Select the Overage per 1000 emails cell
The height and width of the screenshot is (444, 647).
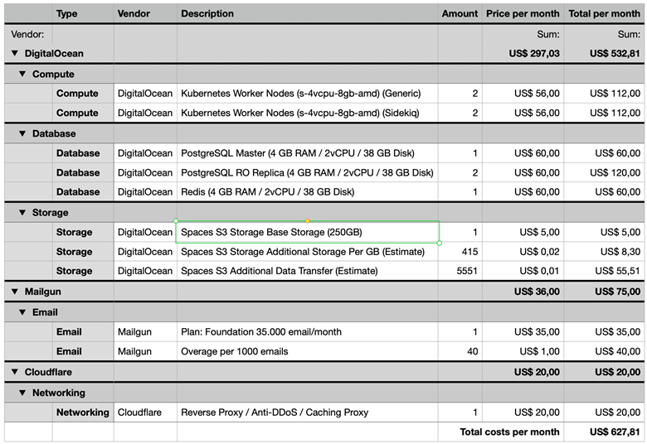pos(308,351)
